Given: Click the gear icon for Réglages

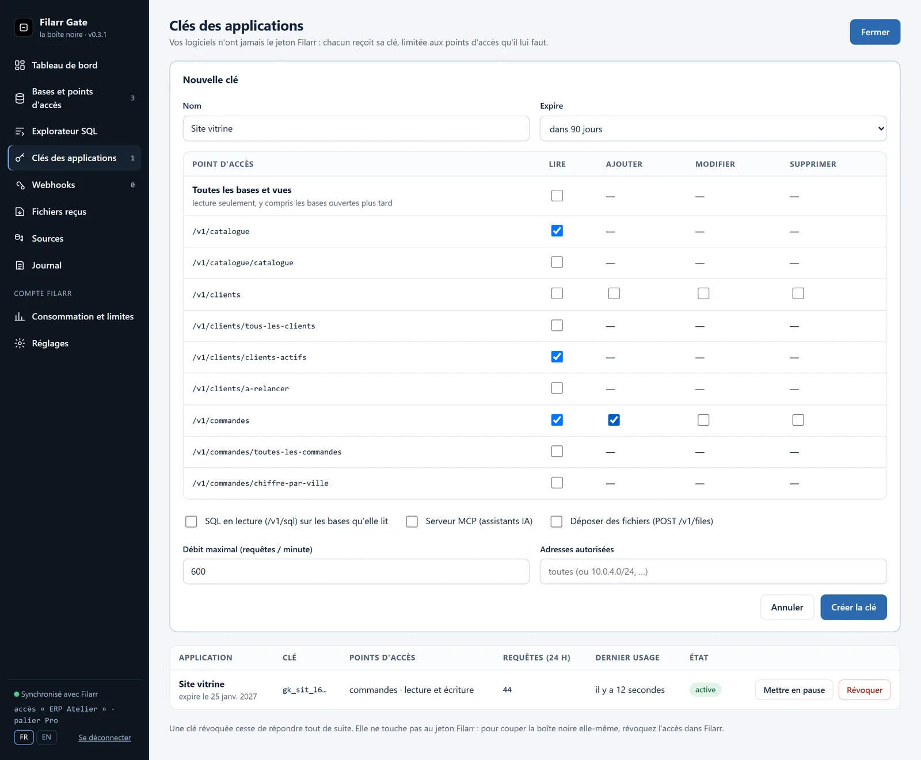Looking at the screenshot, I should [20, 343].
